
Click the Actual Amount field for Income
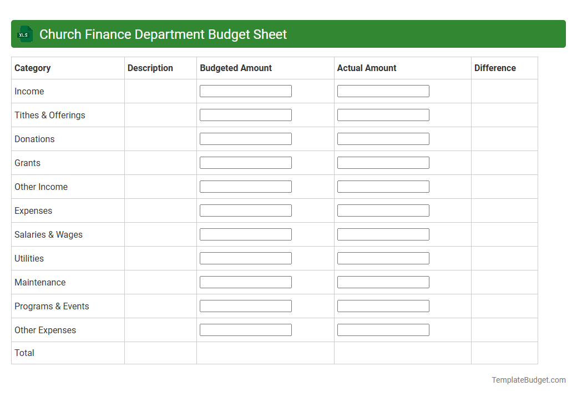click(383, 91)
